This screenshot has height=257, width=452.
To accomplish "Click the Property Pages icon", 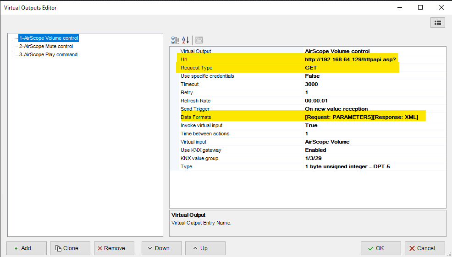I will tap(199, 40).
